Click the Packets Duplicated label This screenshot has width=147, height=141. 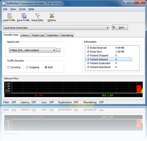coord(100,63)
